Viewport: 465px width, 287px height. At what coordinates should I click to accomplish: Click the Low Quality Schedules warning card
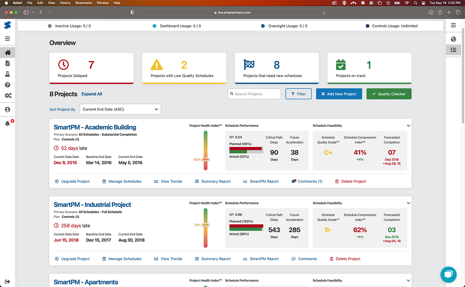tap(184, 68)
